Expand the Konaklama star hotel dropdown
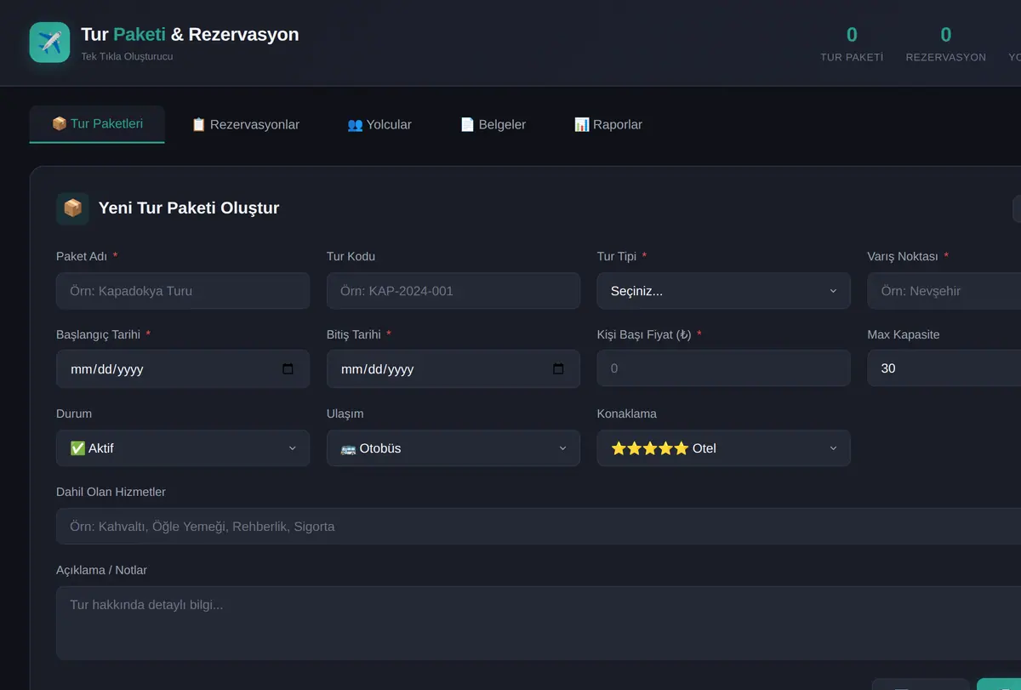This screenshot has height=690, width=1021. 723,448
